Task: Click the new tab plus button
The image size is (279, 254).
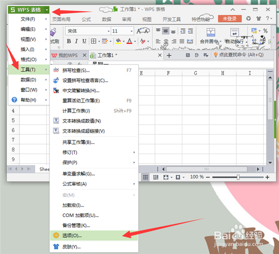Action: pyautogui.click(x=169, y=55)
